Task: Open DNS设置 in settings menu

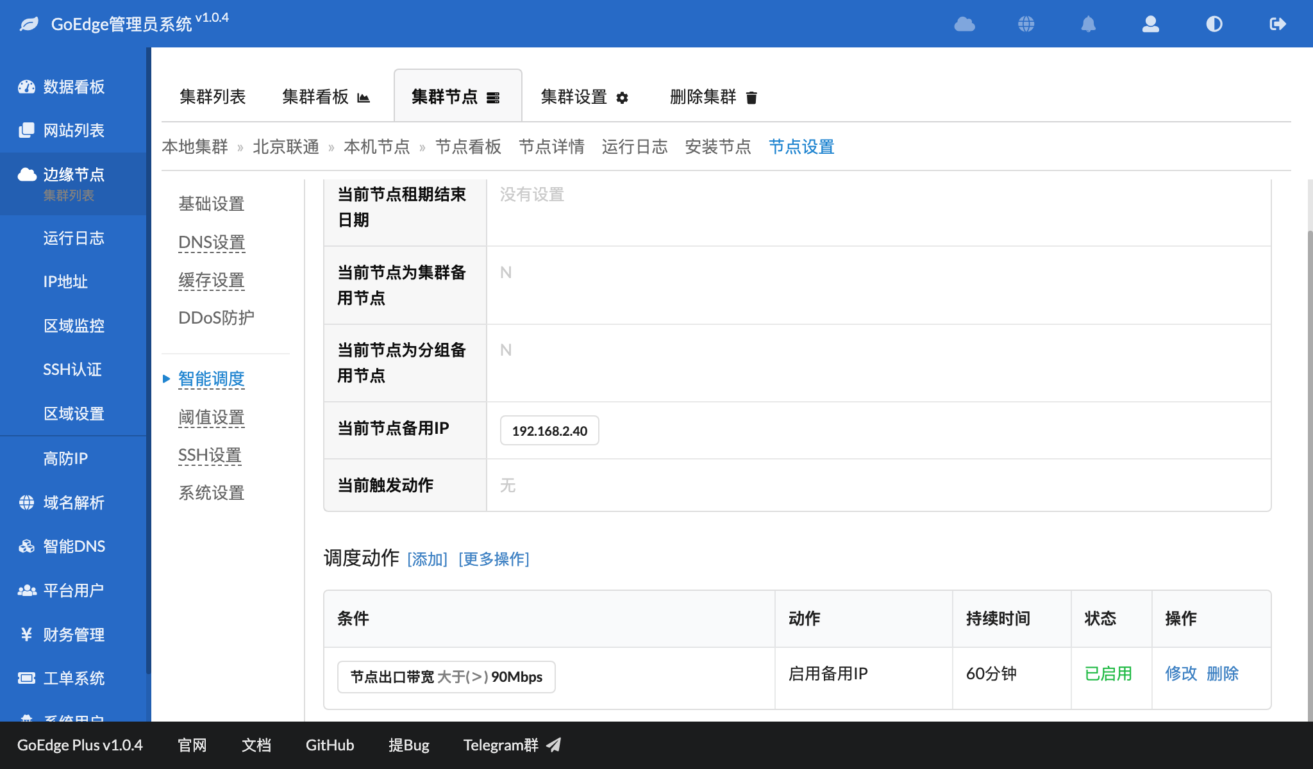Action: [x=212, y=242]
